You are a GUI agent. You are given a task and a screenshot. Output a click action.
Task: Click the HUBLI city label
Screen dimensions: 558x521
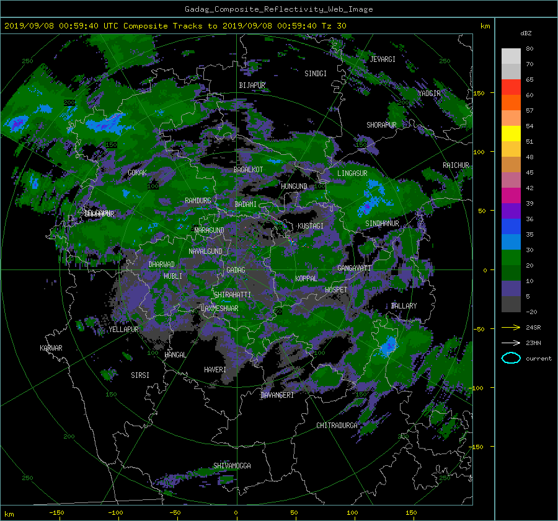172,276
